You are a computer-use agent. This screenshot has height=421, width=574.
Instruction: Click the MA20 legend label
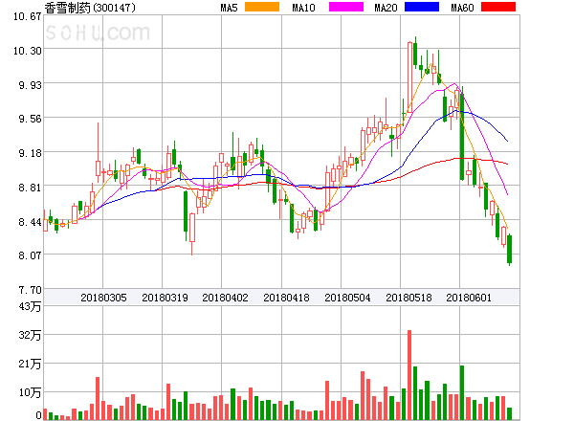(386, 8)
